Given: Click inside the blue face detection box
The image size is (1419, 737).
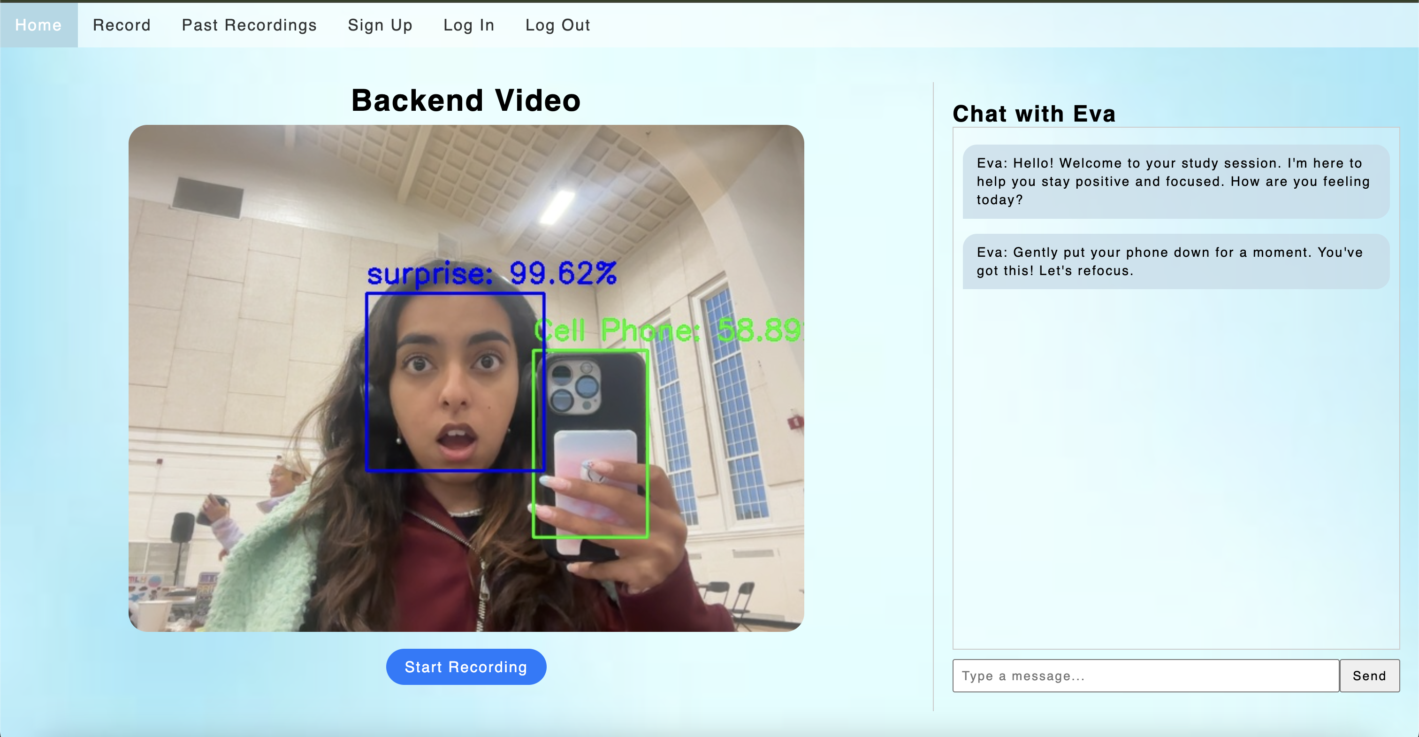Looking at the screenshot, I should (x=455, y=382).
